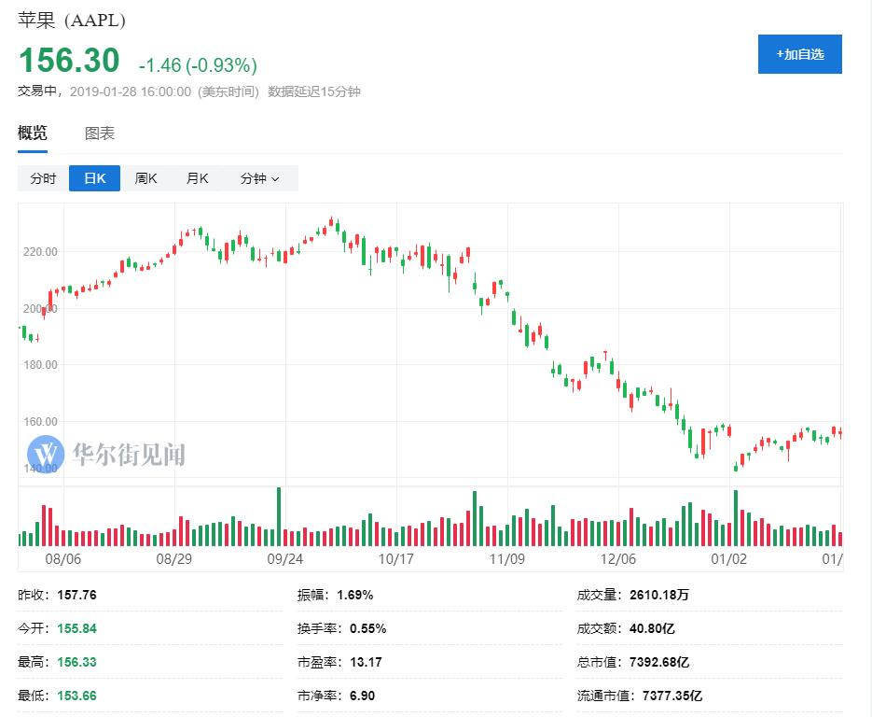Click the 220.00 price axis label
Screen dimensions: 872x717
[x=39, y=252]
